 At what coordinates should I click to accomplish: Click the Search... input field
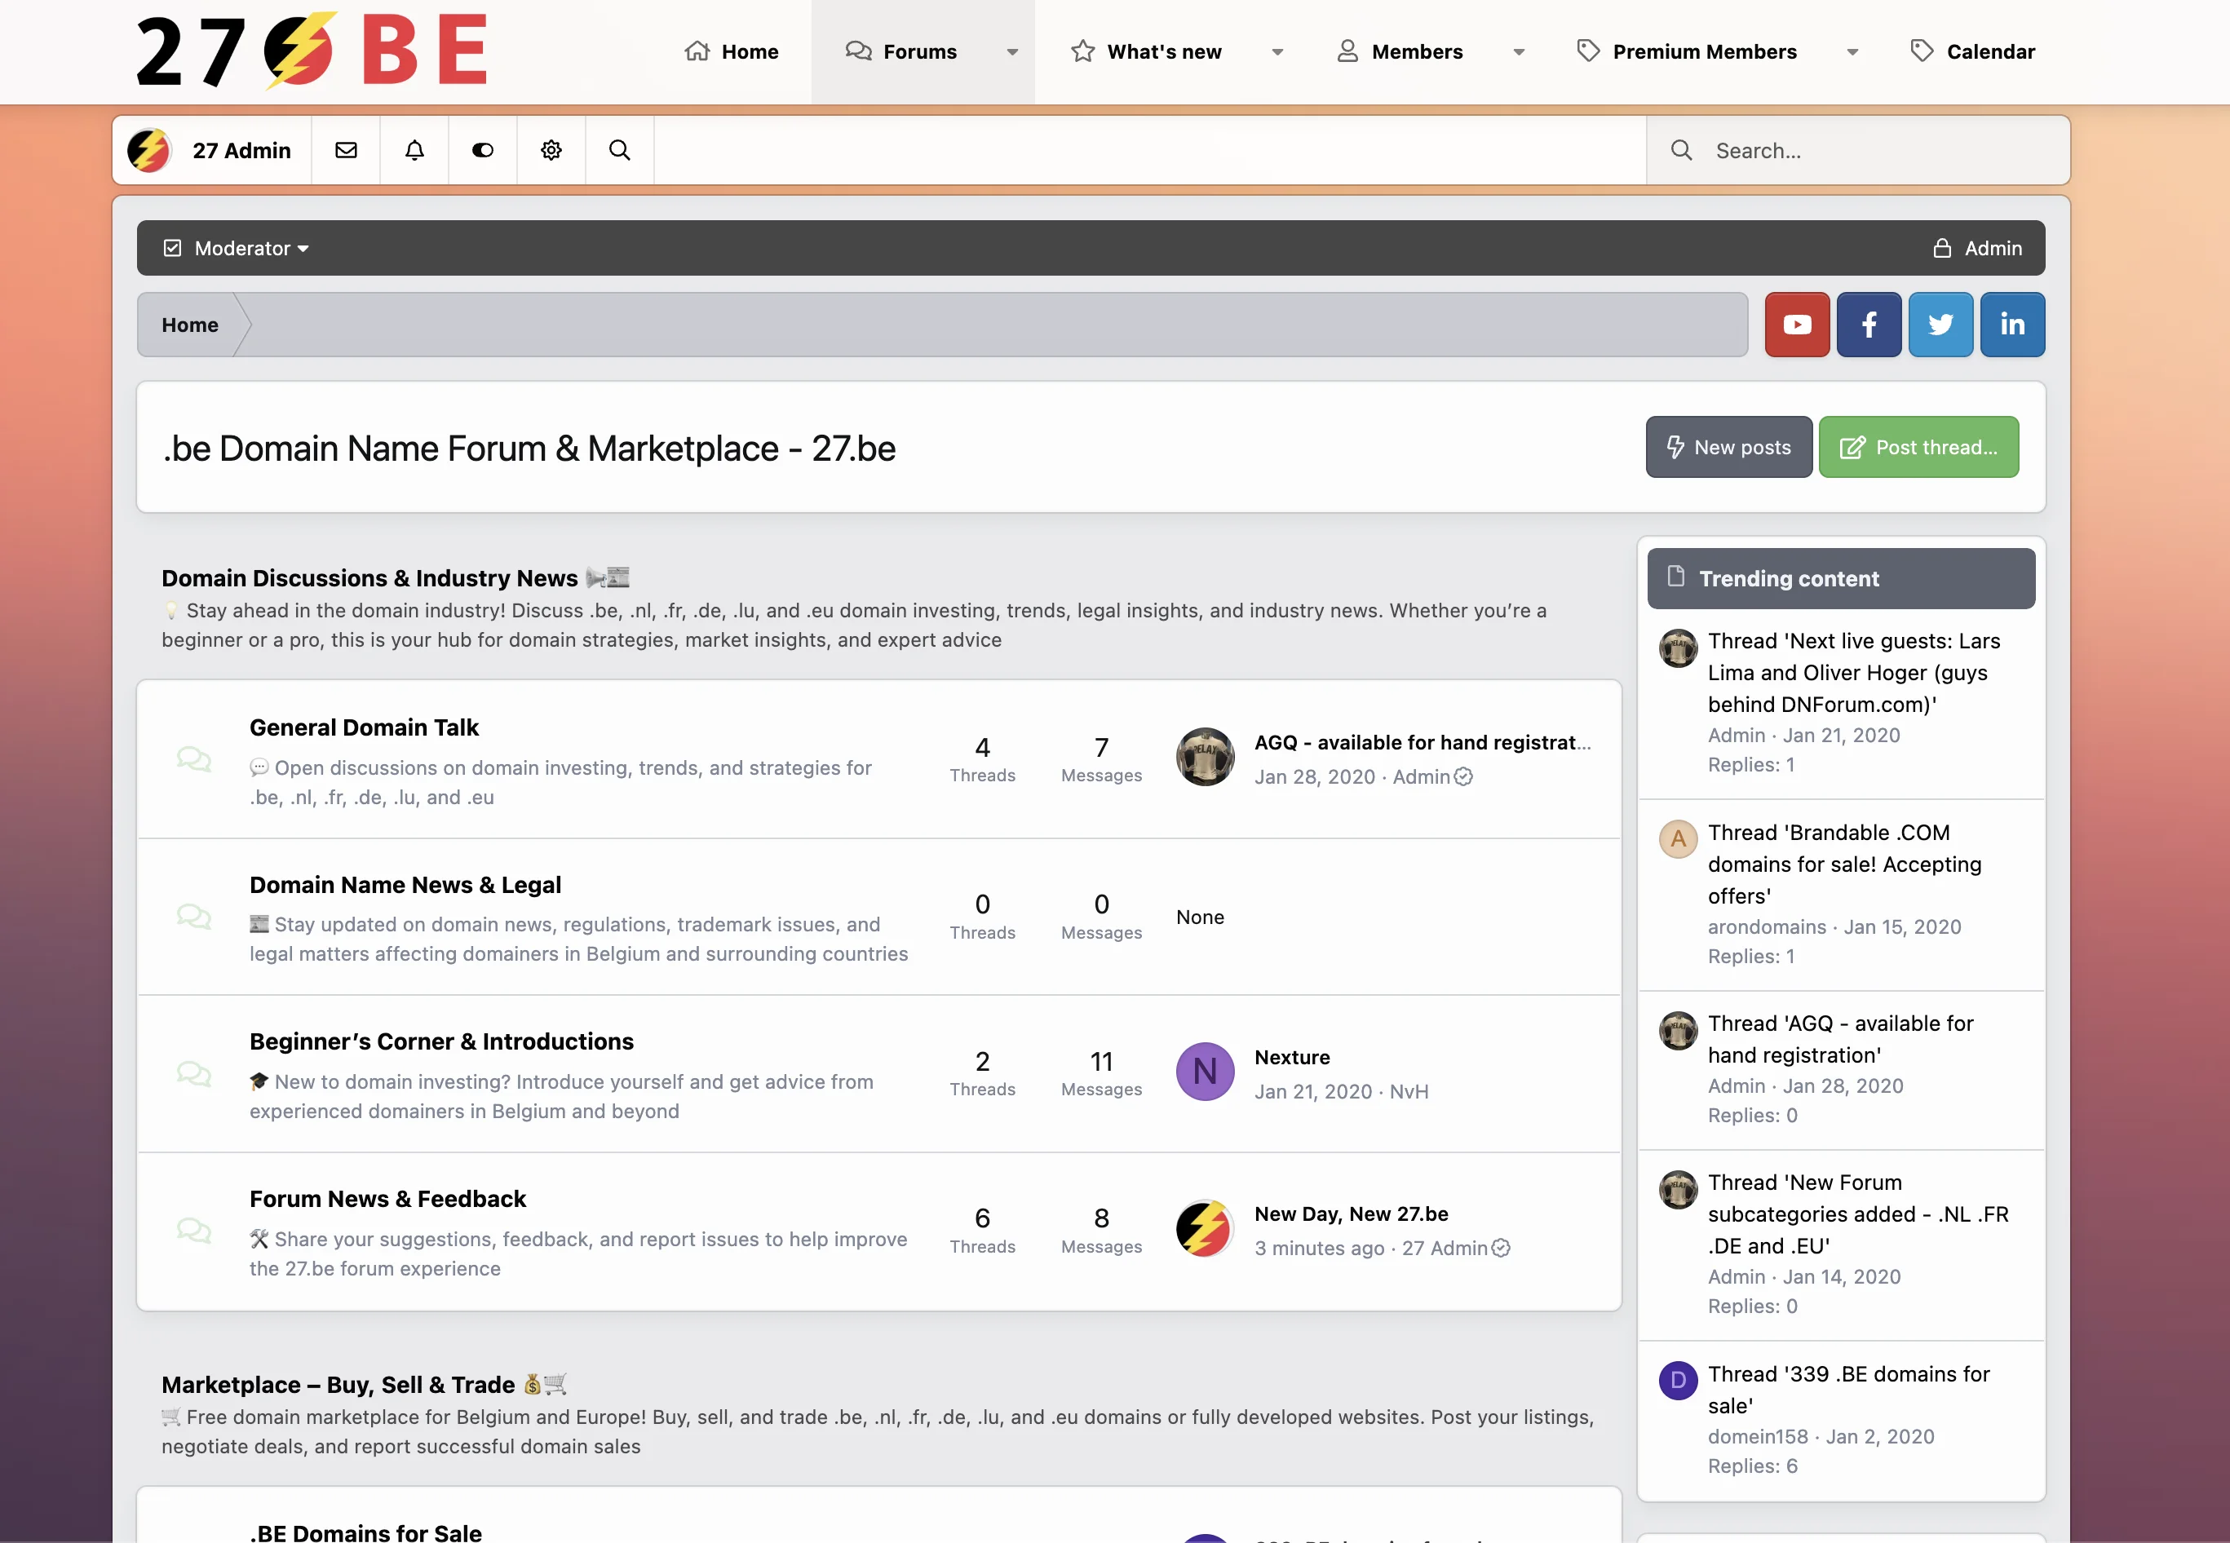(1859, 150)
